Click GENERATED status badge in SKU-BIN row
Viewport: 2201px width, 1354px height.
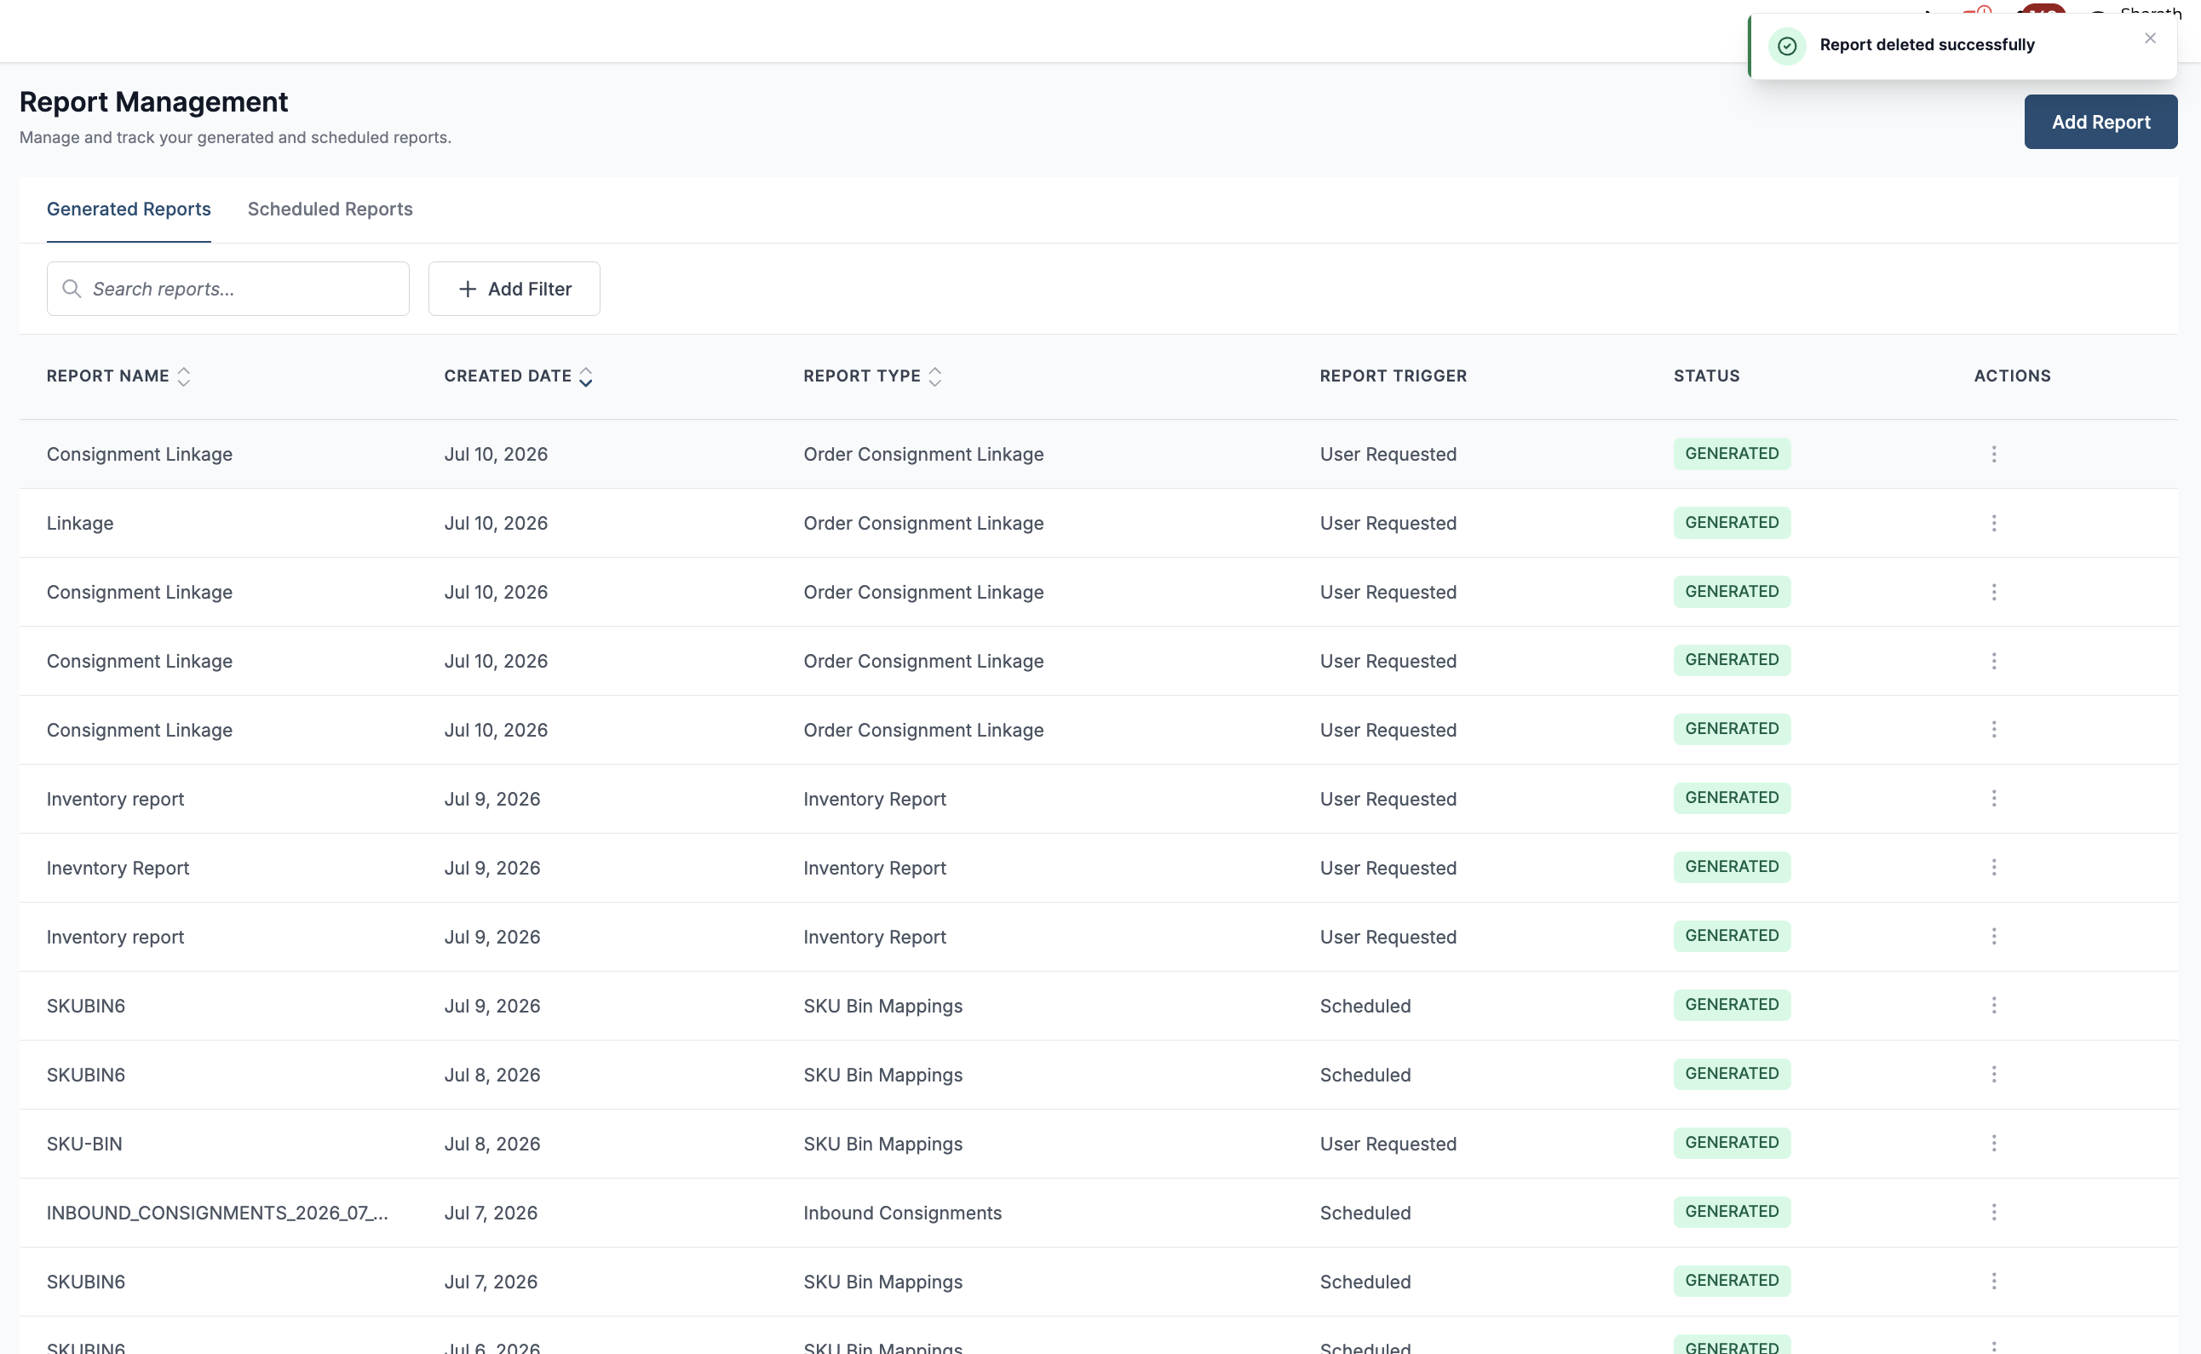click(x=1731, y=1143)
